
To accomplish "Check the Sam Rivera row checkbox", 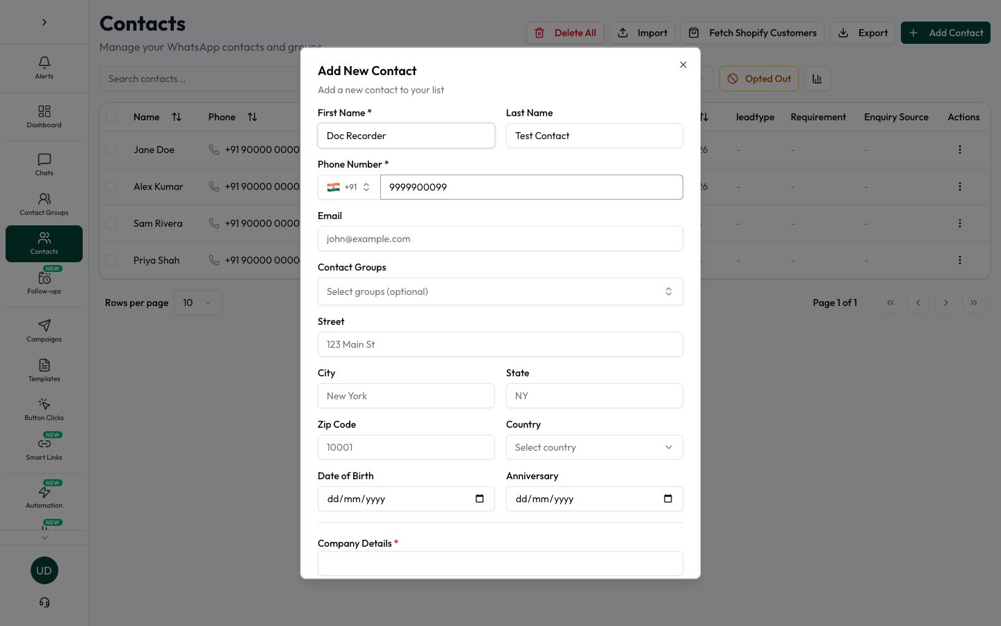I will [x=111, y=223].
